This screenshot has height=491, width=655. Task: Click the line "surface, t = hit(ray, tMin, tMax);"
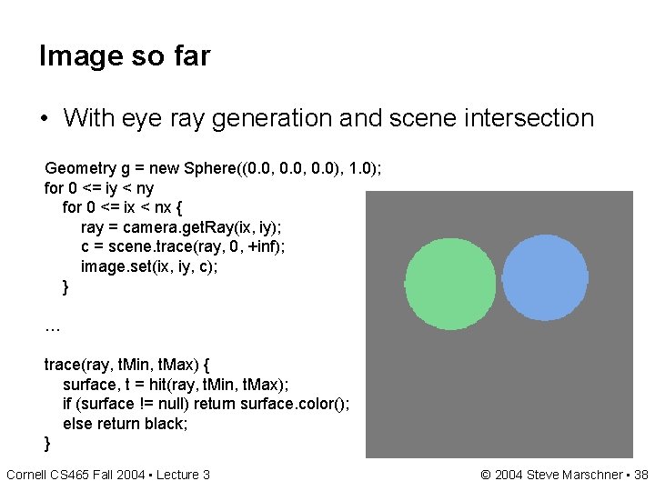click(x=176, y=385)
